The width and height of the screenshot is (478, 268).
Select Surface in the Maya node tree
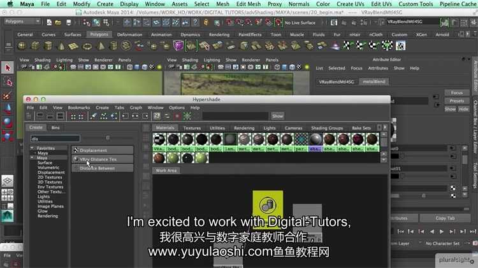point(45,162)
